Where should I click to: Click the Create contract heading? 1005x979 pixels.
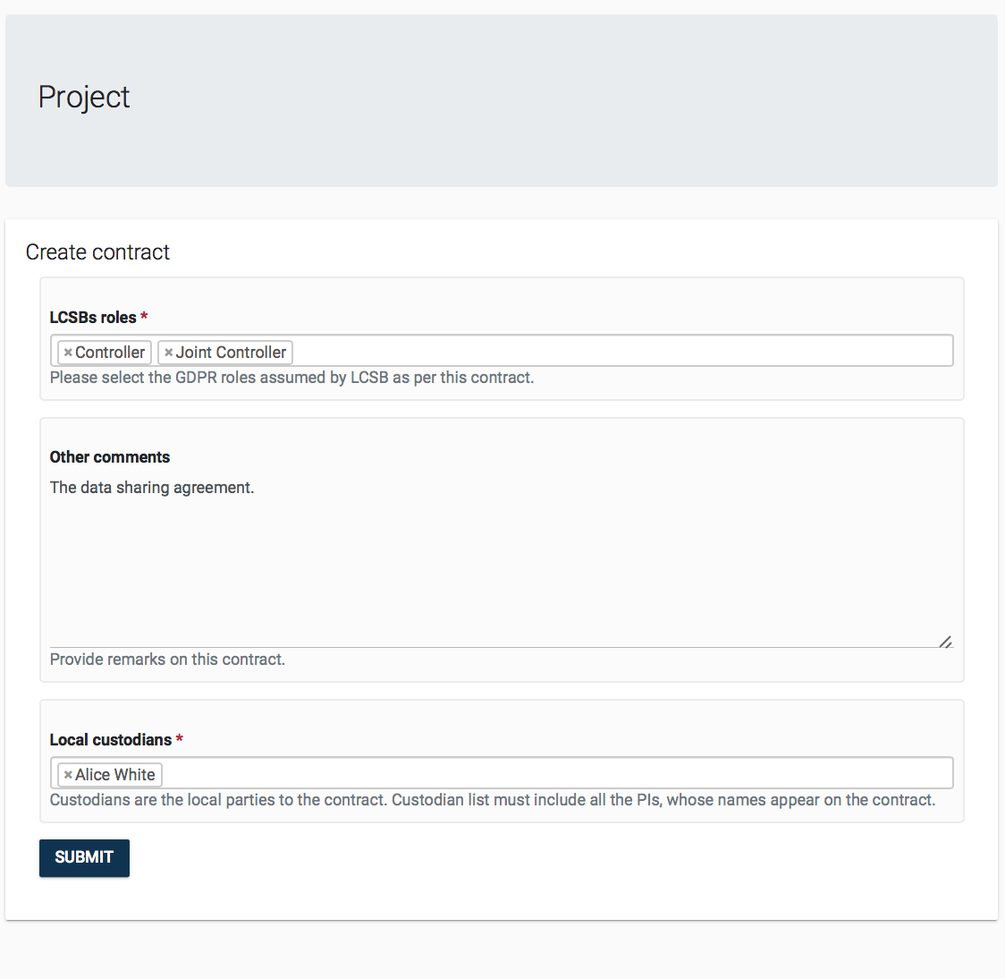pos(97,252)
